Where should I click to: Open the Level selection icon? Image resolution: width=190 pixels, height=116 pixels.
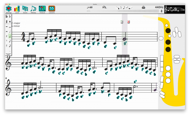coord(17,9)
